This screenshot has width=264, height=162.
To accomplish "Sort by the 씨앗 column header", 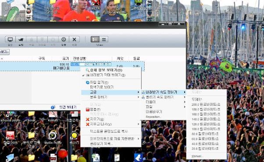I will coord(120,59).
